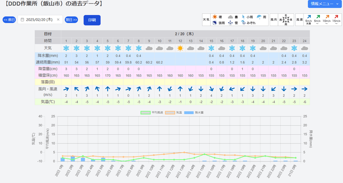Click the red 15m/s wind speed legend arrow
Viewport: 343px width, 183px height.
(336, 17)
